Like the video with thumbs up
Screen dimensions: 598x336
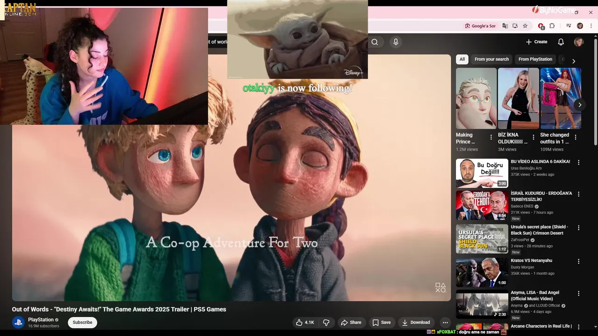click(305, 322)
